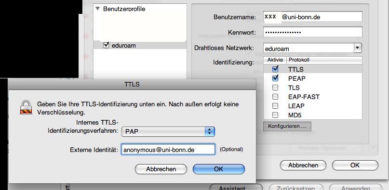Select the TLS protocol row text
Viewport: 389px width, 190px height.
[x=294, y=88]
